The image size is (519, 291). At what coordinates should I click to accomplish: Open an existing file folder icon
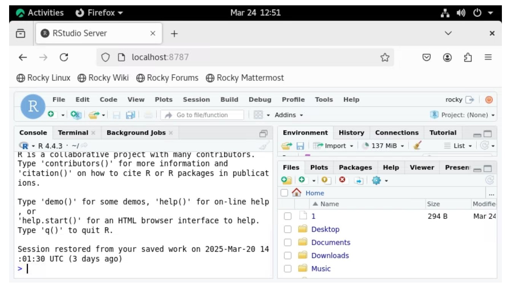[94, 115]
